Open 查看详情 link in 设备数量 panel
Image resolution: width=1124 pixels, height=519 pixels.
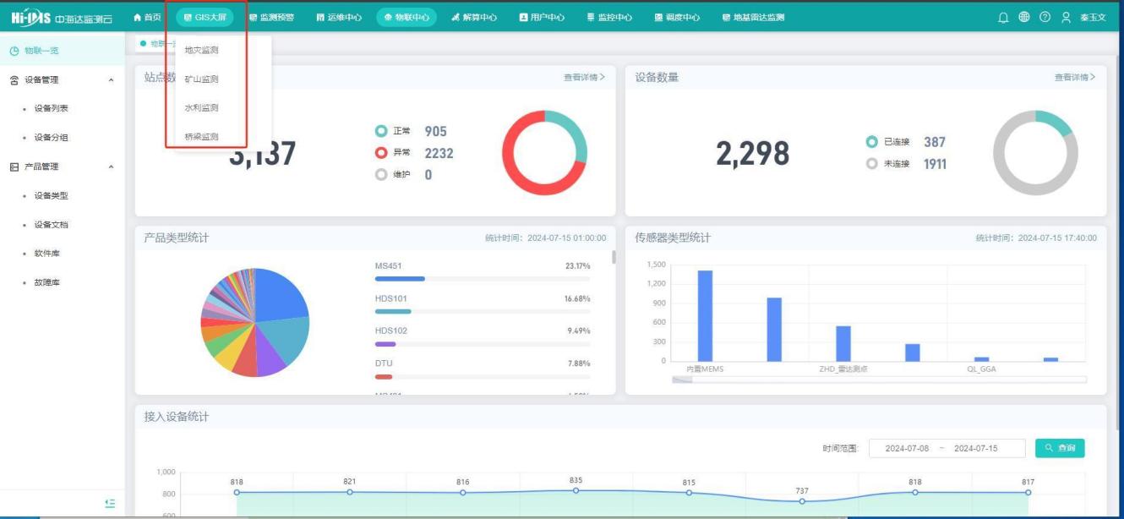tap(1074, 78)
